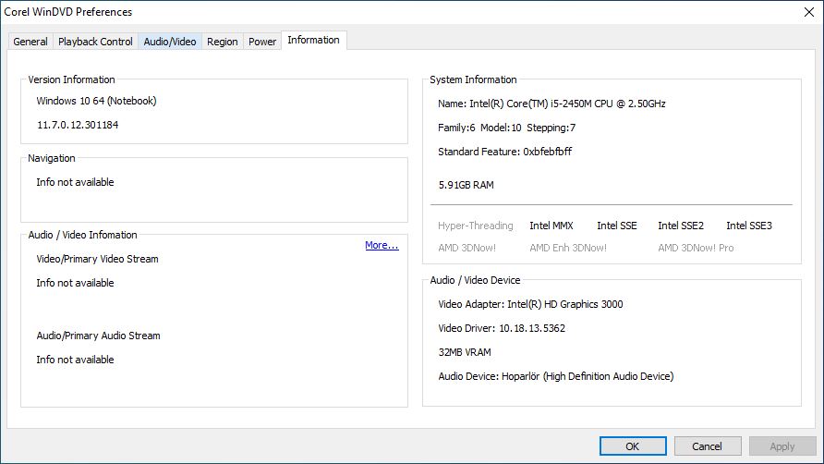Click Video Driver: 10.18.13.5362 text
824x464 pixels.
pos(502,328)
